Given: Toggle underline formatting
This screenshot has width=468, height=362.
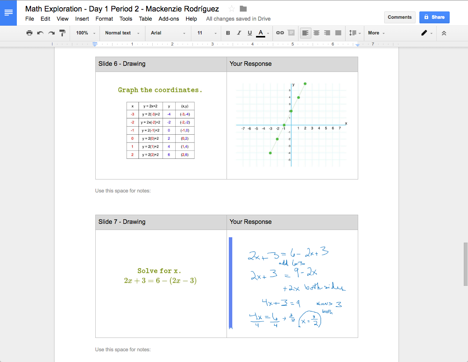Looking at the screenshot, I should coord(250,33).
